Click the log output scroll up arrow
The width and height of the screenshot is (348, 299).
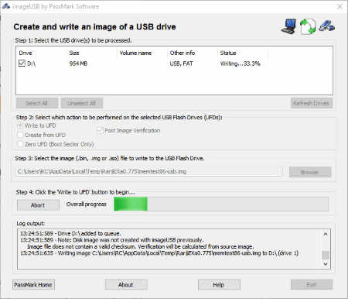coord(326,234)
